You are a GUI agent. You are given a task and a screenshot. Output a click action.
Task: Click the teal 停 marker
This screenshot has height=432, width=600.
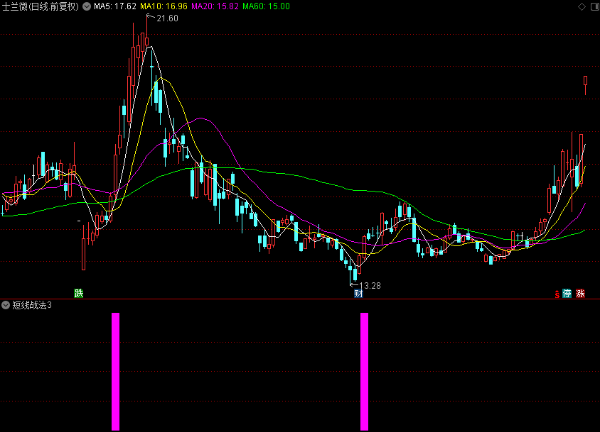click(567, 294)
